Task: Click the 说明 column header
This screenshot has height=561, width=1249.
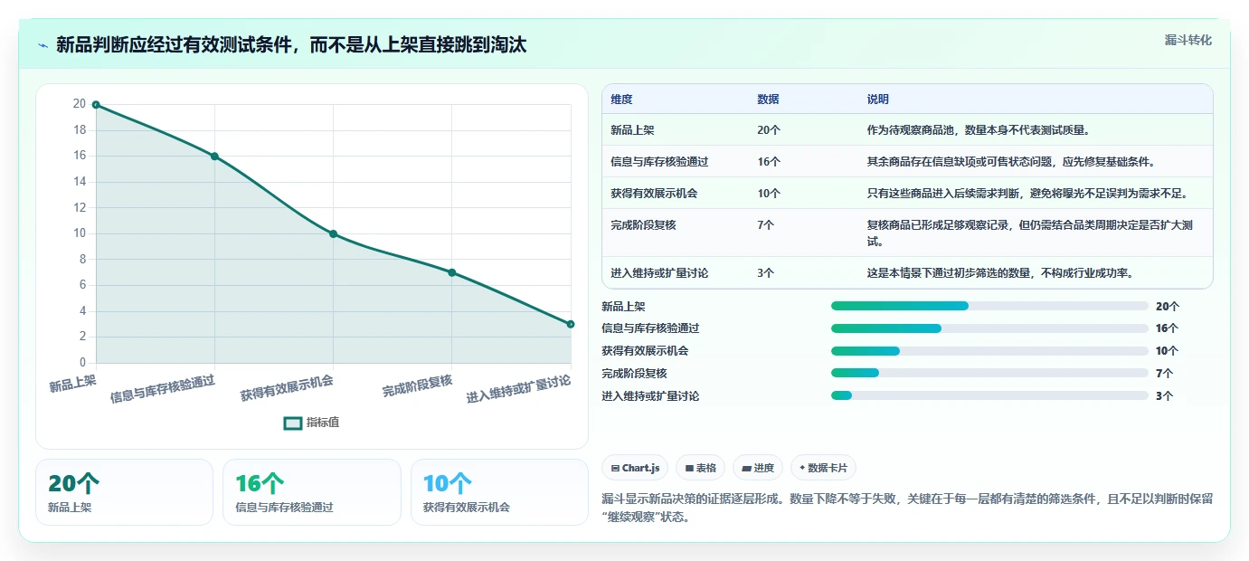Action: [877, 99]
